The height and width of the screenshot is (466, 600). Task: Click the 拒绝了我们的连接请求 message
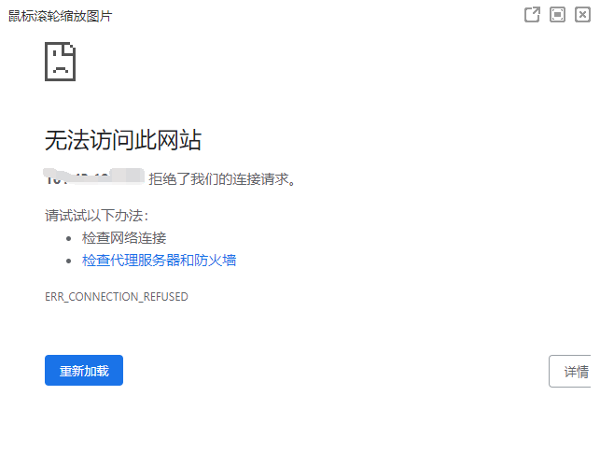tap(222, 178)
